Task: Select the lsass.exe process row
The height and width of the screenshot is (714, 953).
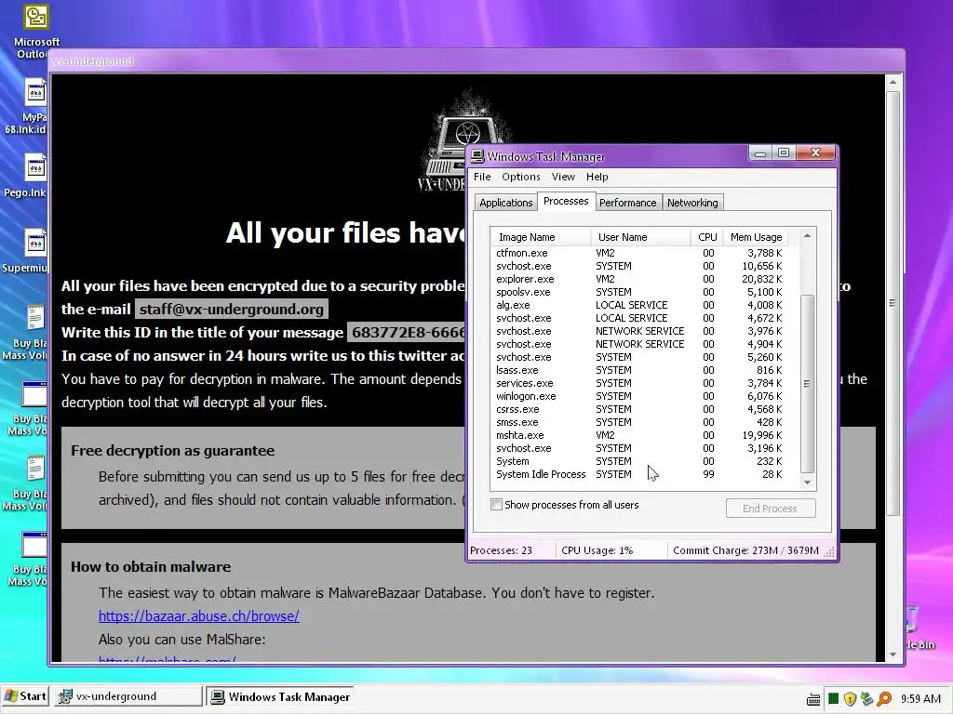Action: click(x=639, y=370)
